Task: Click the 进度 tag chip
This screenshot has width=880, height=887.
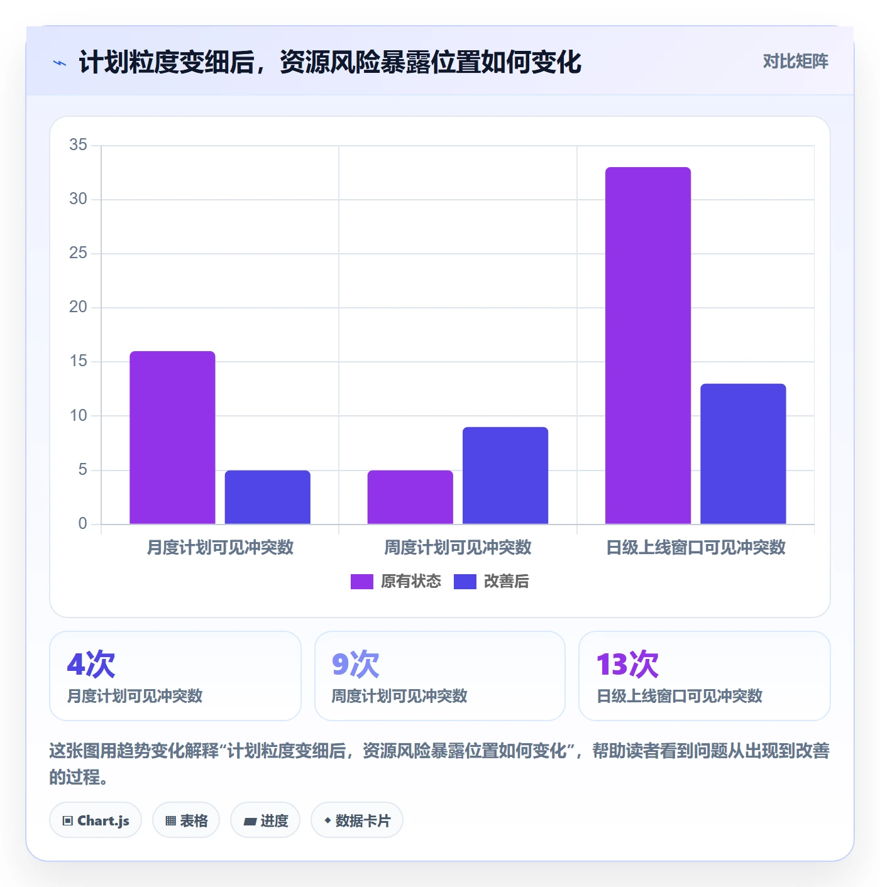Action: point(265,820)
